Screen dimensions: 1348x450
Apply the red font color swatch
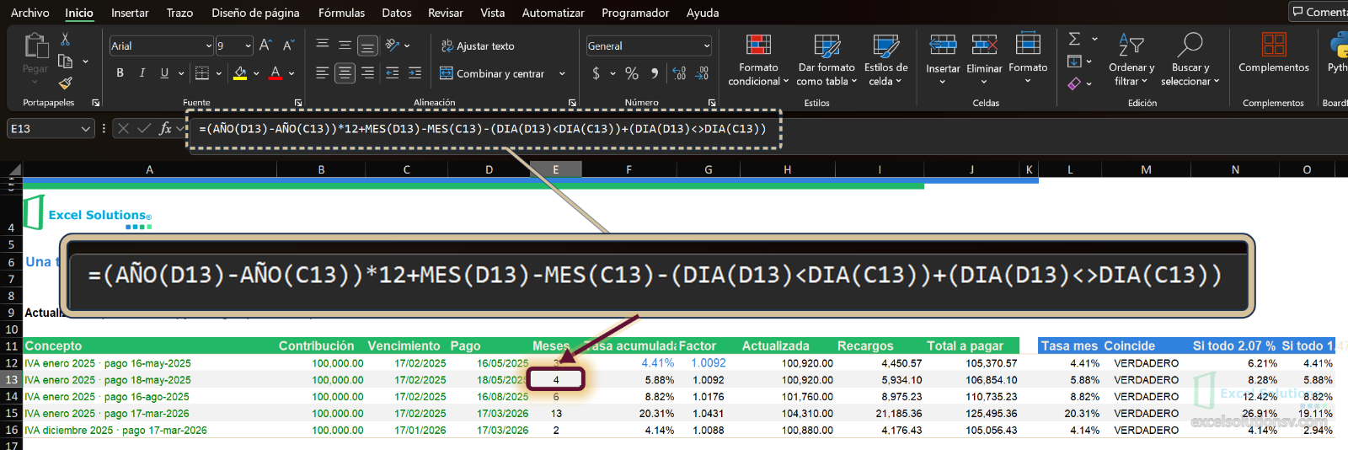click(x=275, y=73)
